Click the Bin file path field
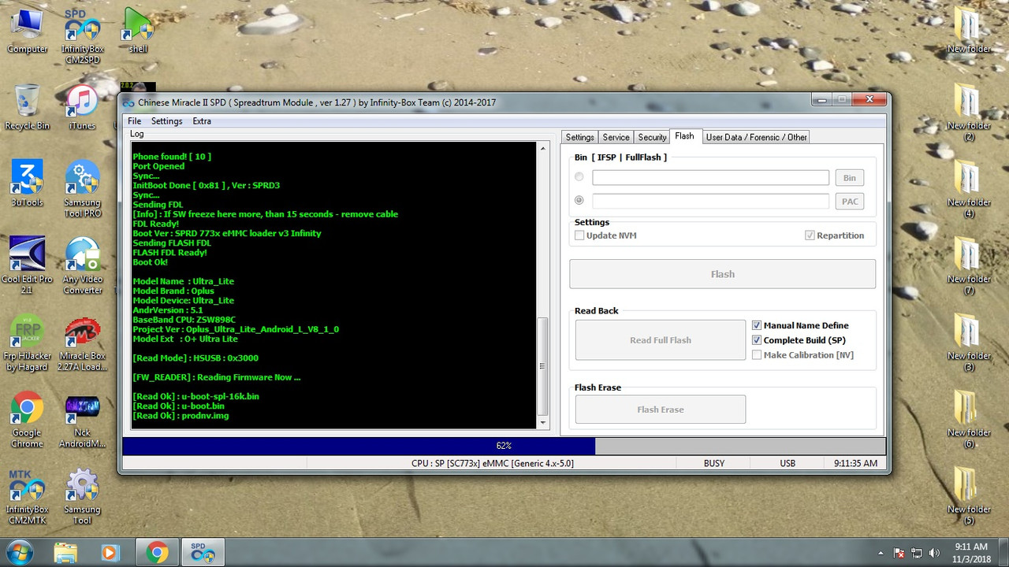The height and width of the screenshot is (567, 1009). (x=711, y=178)
